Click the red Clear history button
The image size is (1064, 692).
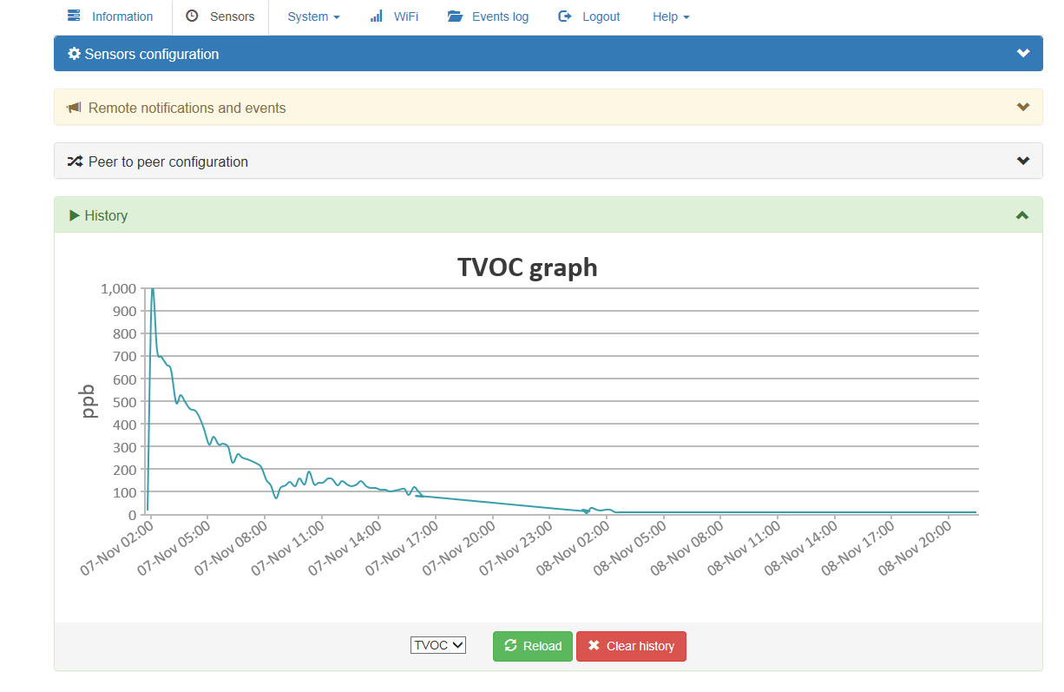click(x=631, y=646)
